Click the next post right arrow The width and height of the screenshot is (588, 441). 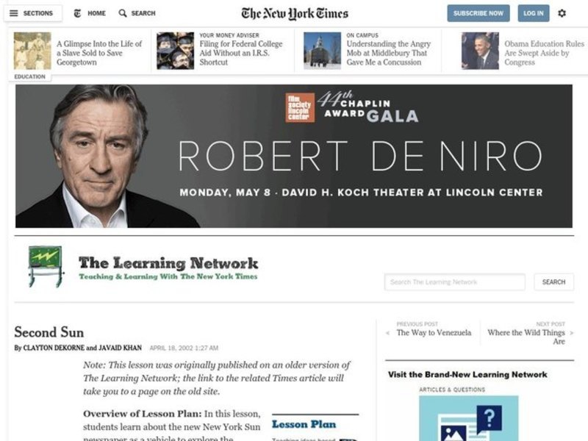[572, 333]
